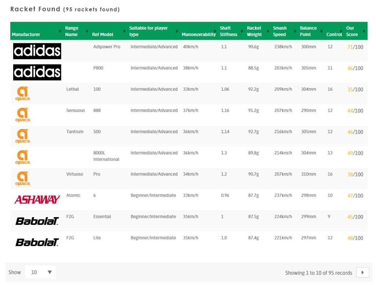Click the Adidas logo in the P800 row
376x285 pixels.
tap(37, 72)
